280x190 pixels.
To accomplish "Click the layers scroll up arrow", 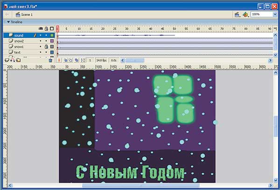I will coord(275,35).
